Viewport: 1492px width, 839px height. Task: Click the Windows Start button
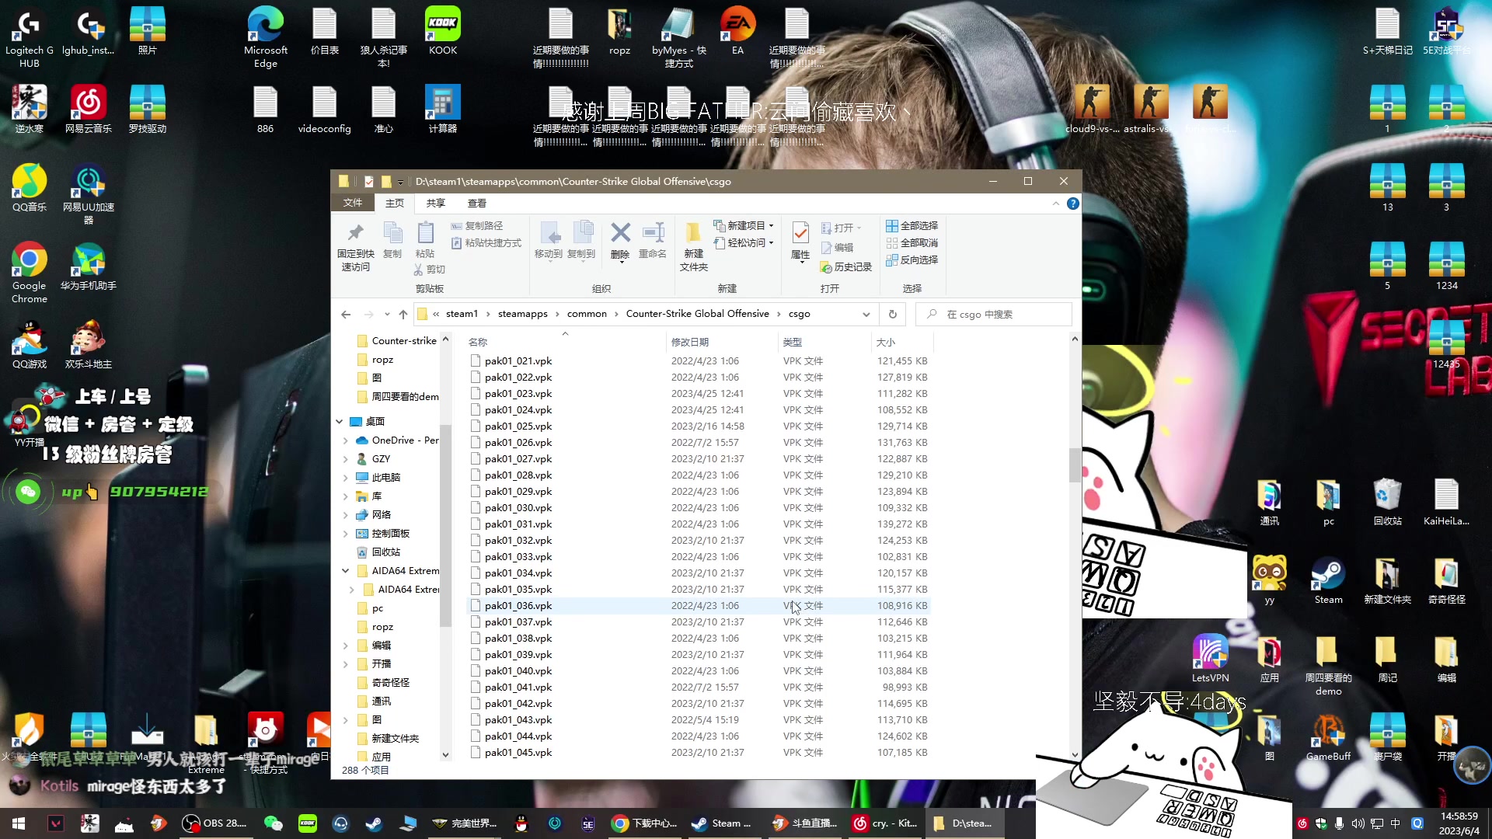coord(19,823)
